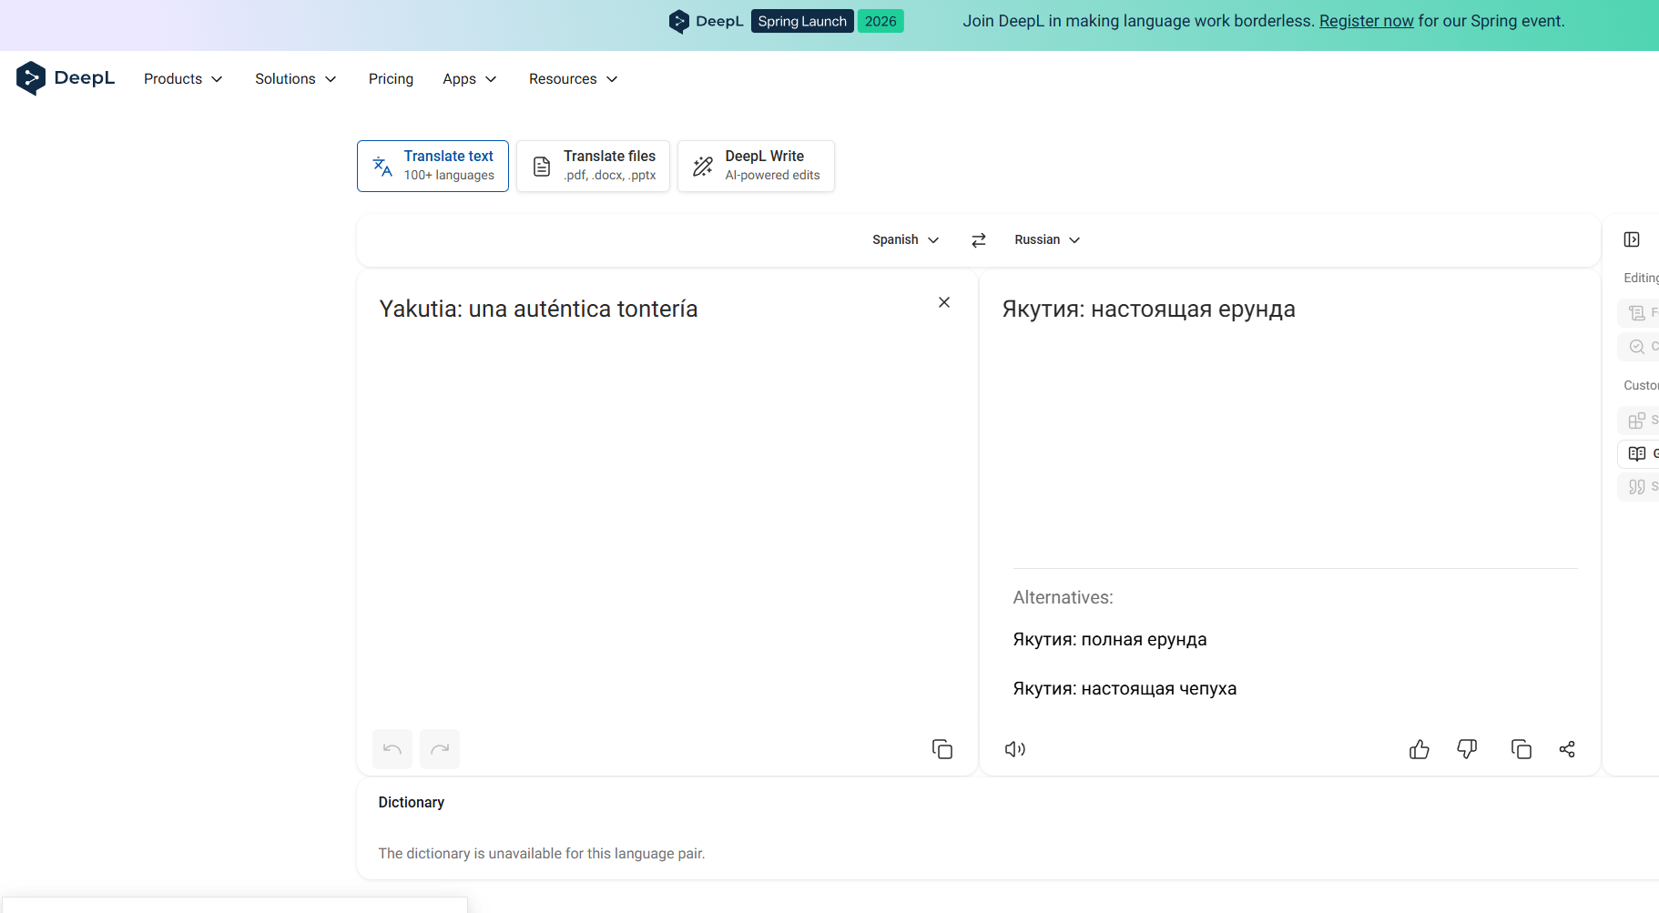Click the translated text "Якутия: настоящая ерунда"
The width and height of the screenshot is (1659, 913).
coord(1148,309)
